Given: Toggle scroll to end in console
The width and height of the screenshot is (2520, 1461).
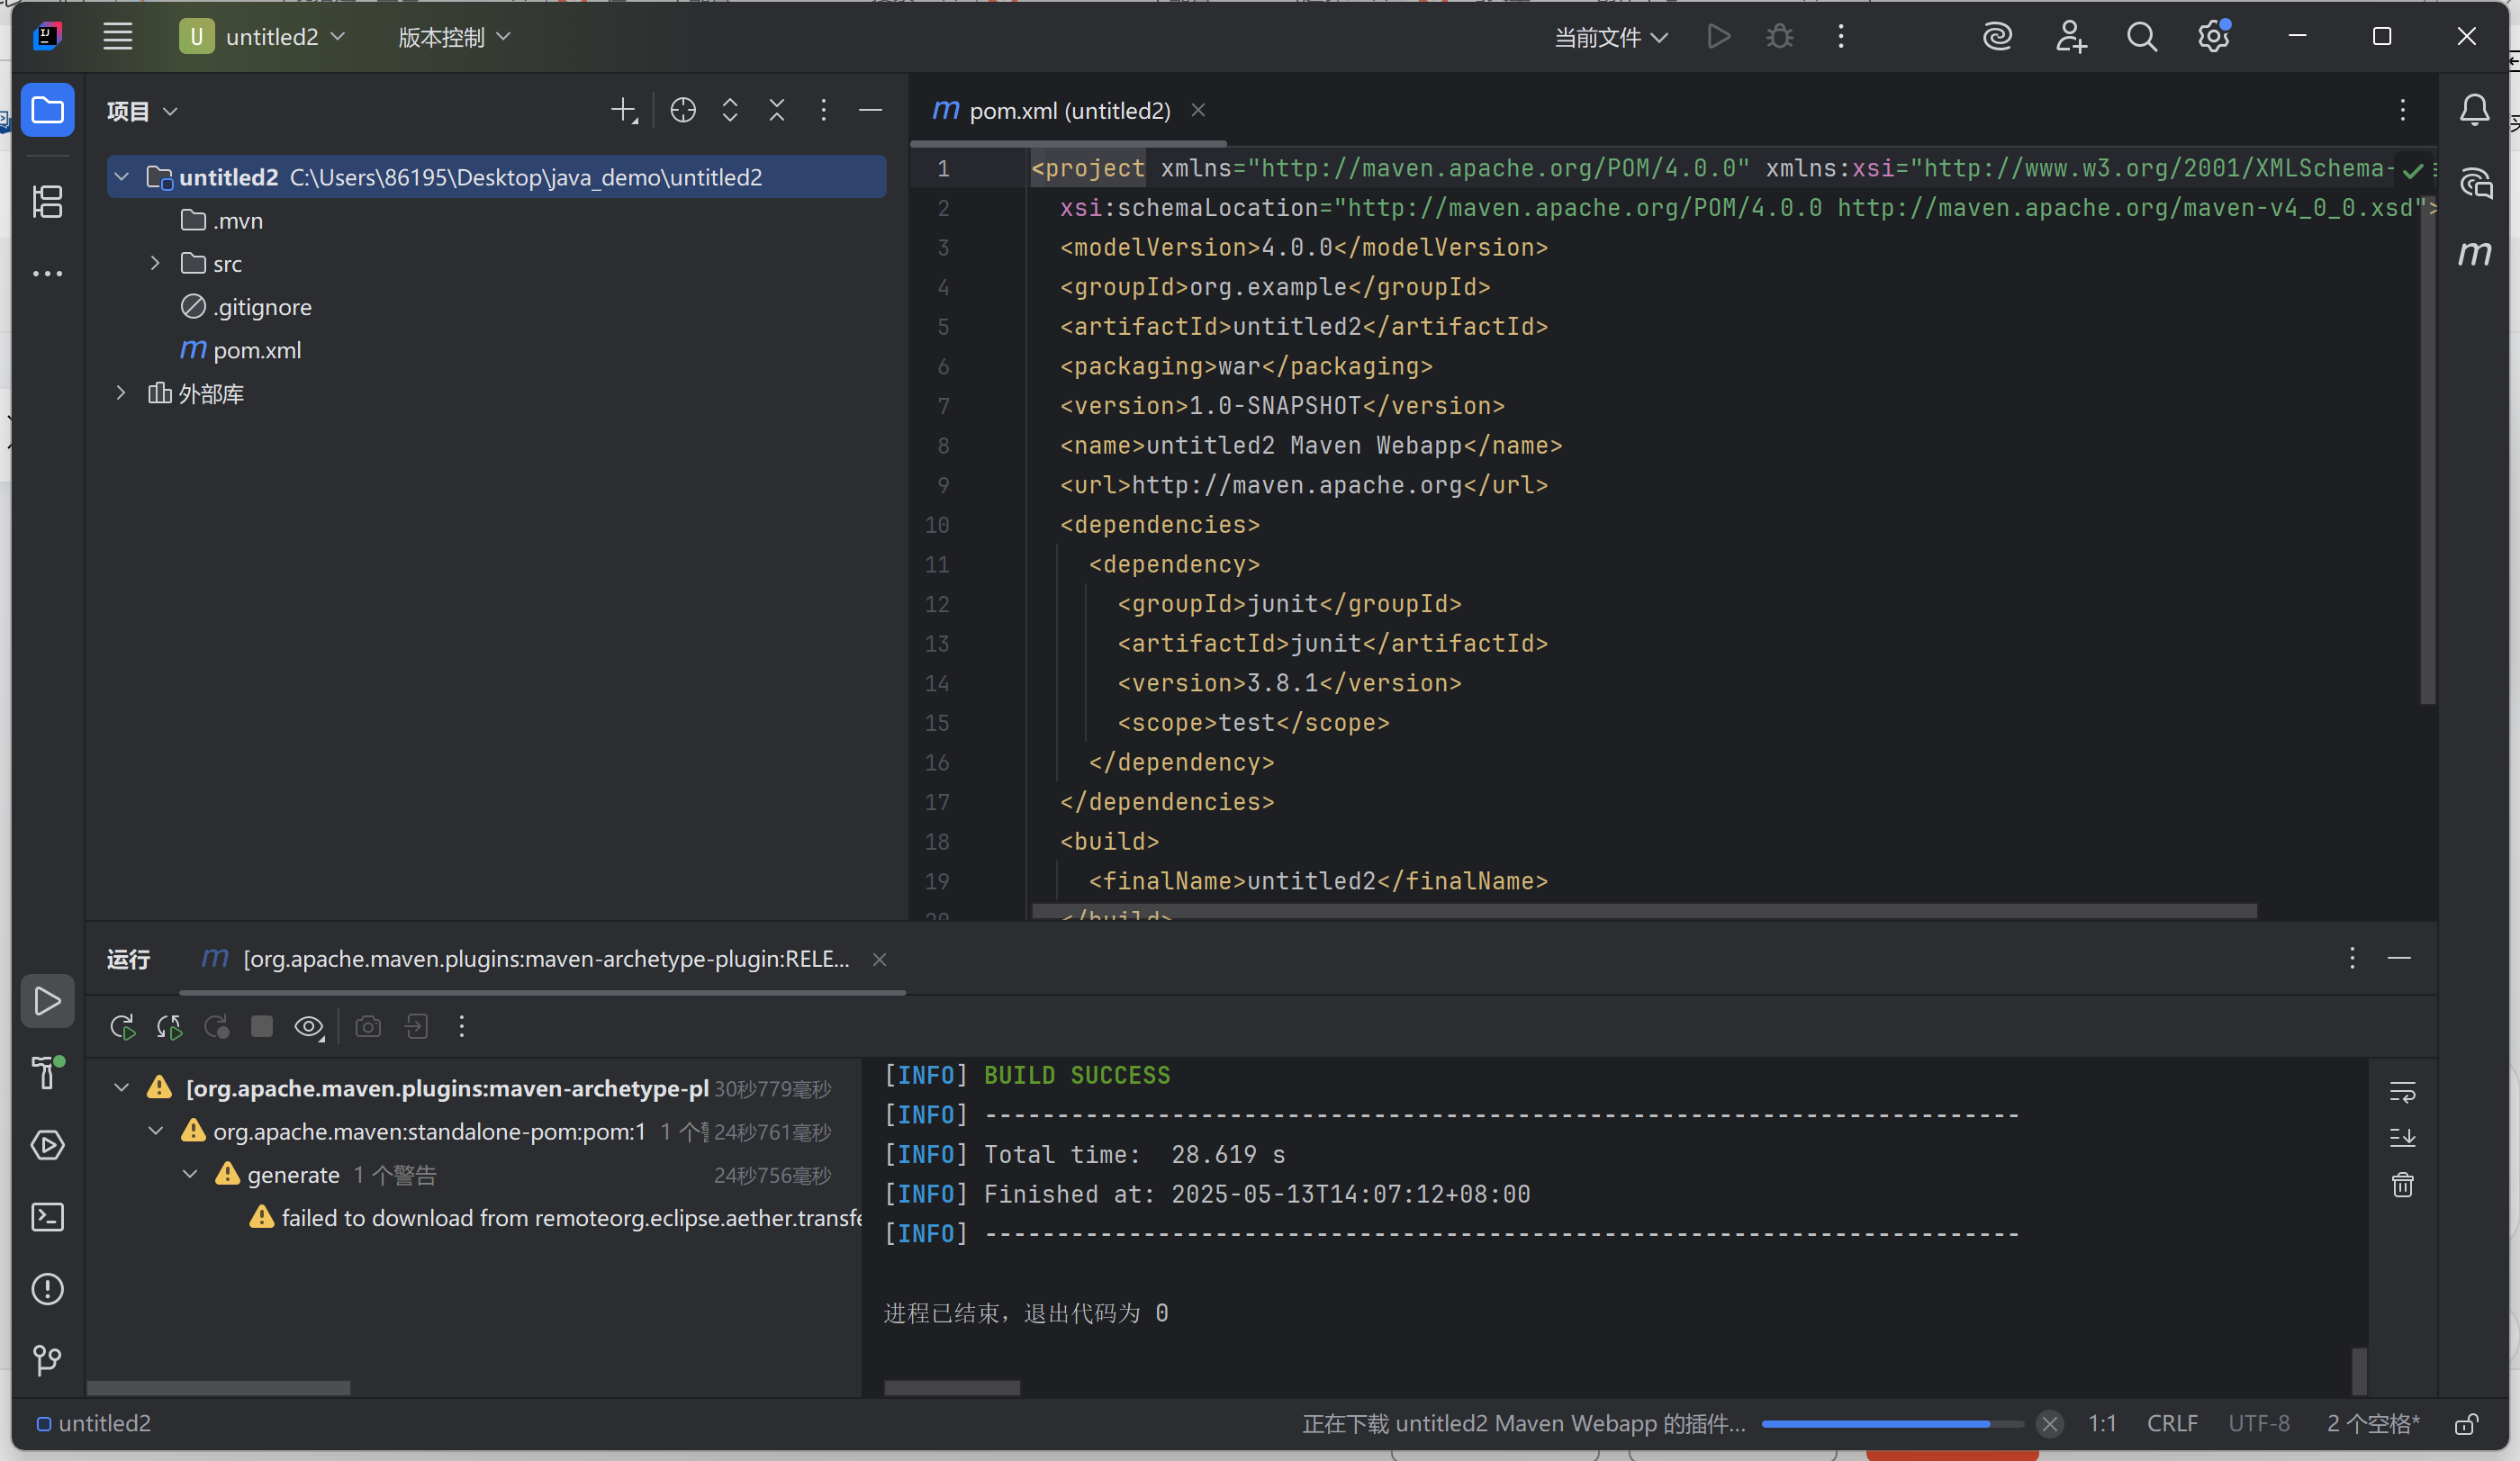Looking at the screenshot, I should [x=2403, y=1138].
